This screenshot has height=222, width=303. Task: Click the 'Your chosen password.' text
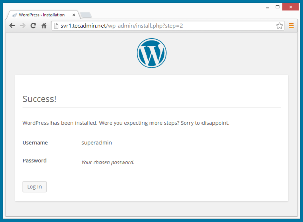coord(108,162)
